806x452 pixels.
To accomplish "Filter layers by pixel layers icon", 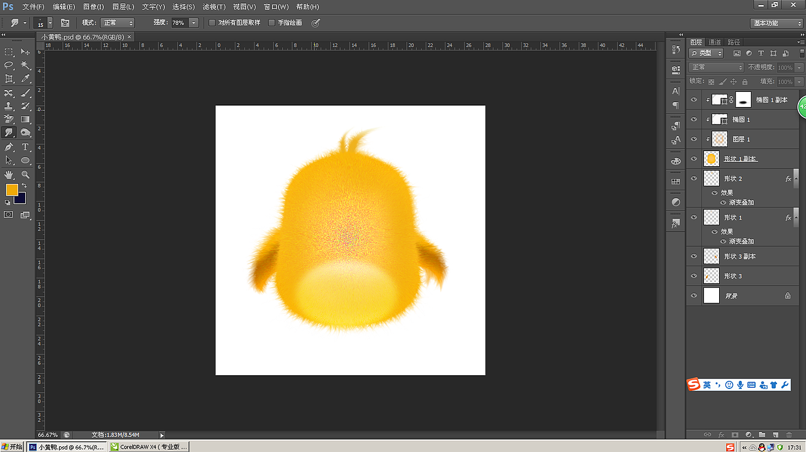I will tap(738, 54).
